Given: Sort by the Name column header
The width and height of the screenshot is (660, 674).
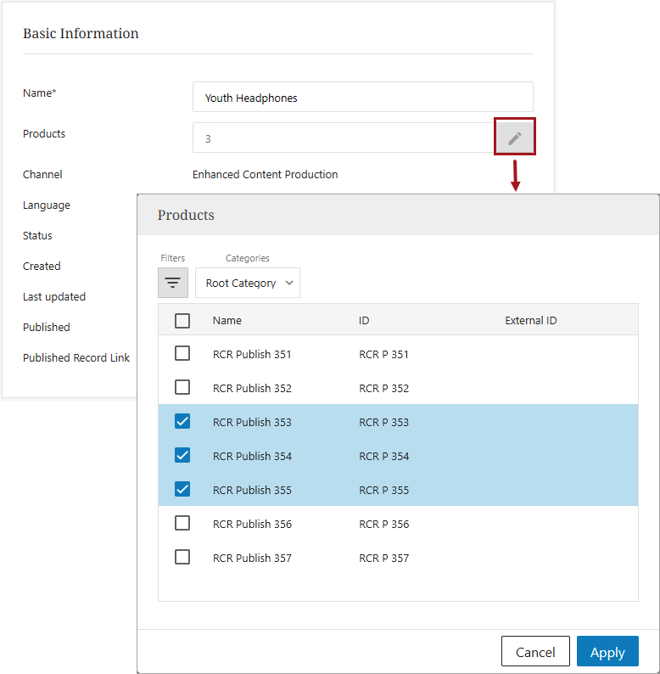Looking at the screenshot, I should pos(227,321).
